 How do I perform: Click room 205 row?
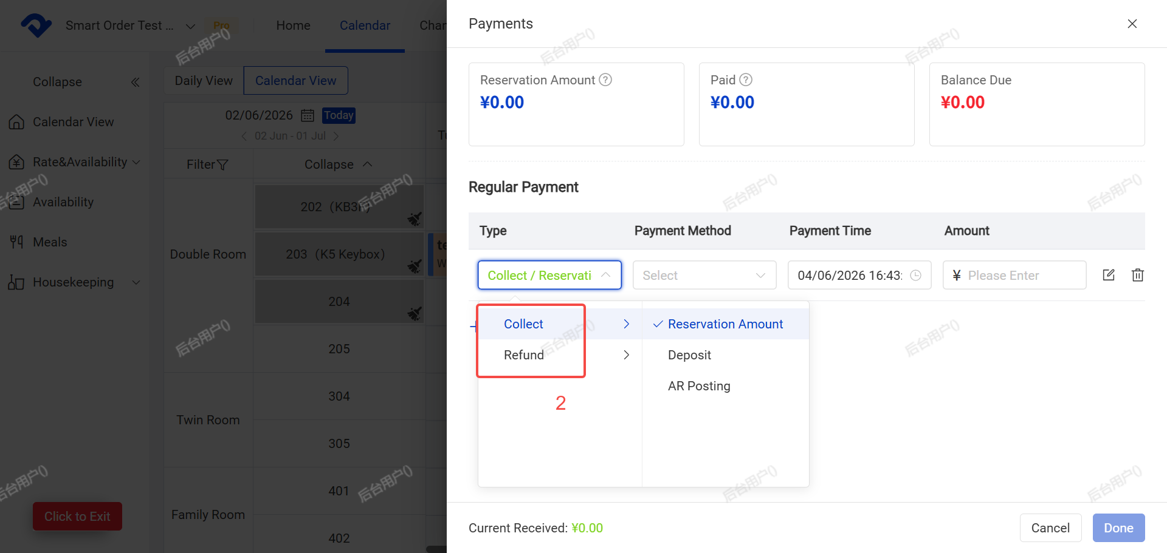tap(339, 349)
